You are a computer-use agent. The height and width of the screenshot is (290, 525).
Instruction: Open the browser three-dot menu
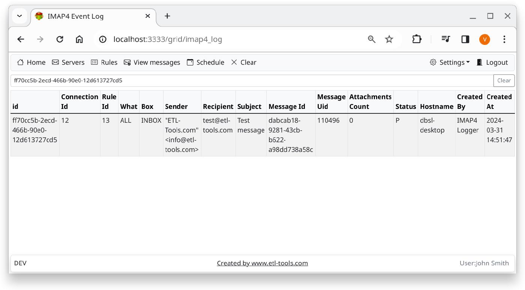tap(504, 39)
